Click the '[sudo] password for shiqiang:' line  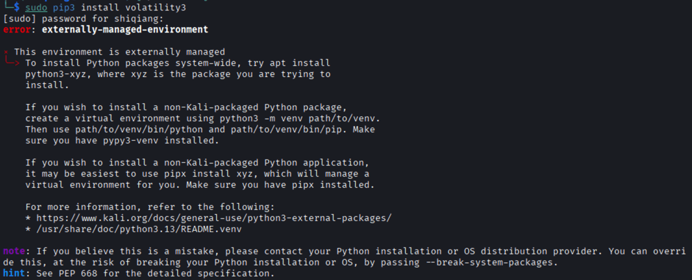click(82, 19)
